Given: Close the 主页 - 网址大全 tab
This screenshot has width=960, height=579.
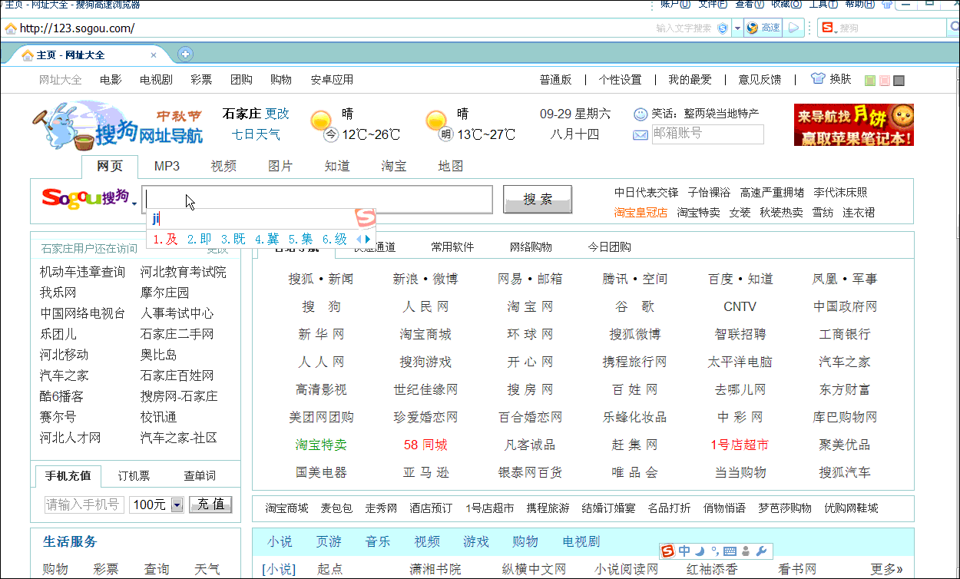Looking at the screenshot, I should pyautogui.click(x=154, y=55).
